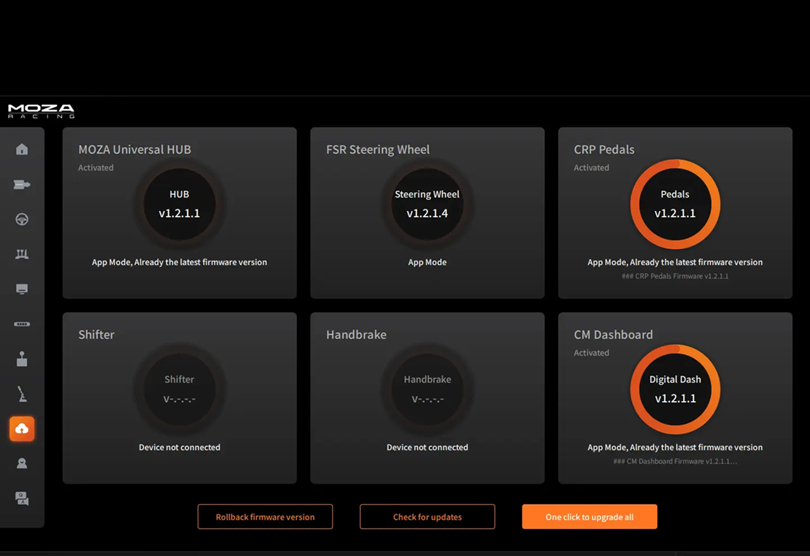This screenshot has height=556, width=810.
Task: Select the firmware update cloud icon
Action: [22, 429]
